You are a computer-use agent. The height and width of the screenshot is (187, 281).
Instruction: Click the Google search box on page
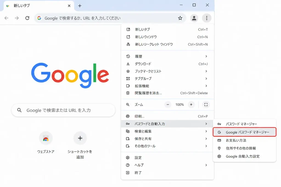(x=63, y=110)
